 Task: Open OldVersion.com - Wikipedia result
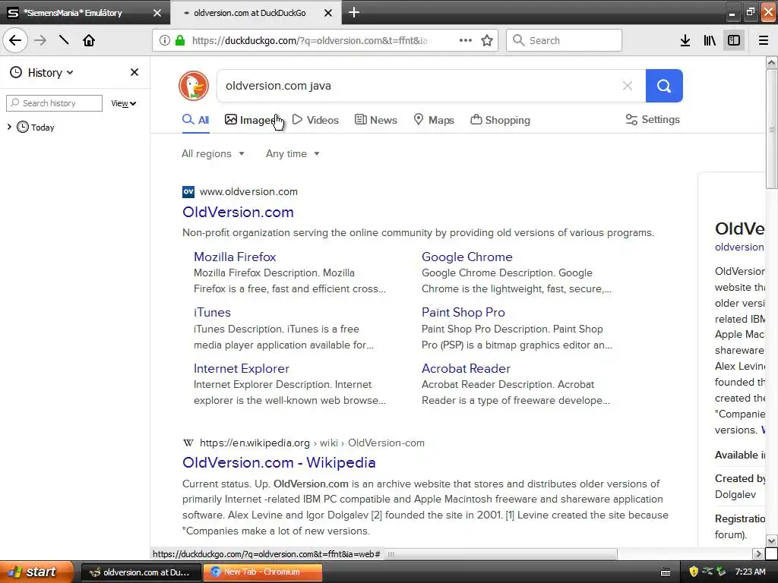[279, 462]
